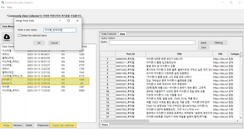Maximize the Merge Posts Data dialog
The width and height of the screenshot is (244, 129).
(69, 20)
